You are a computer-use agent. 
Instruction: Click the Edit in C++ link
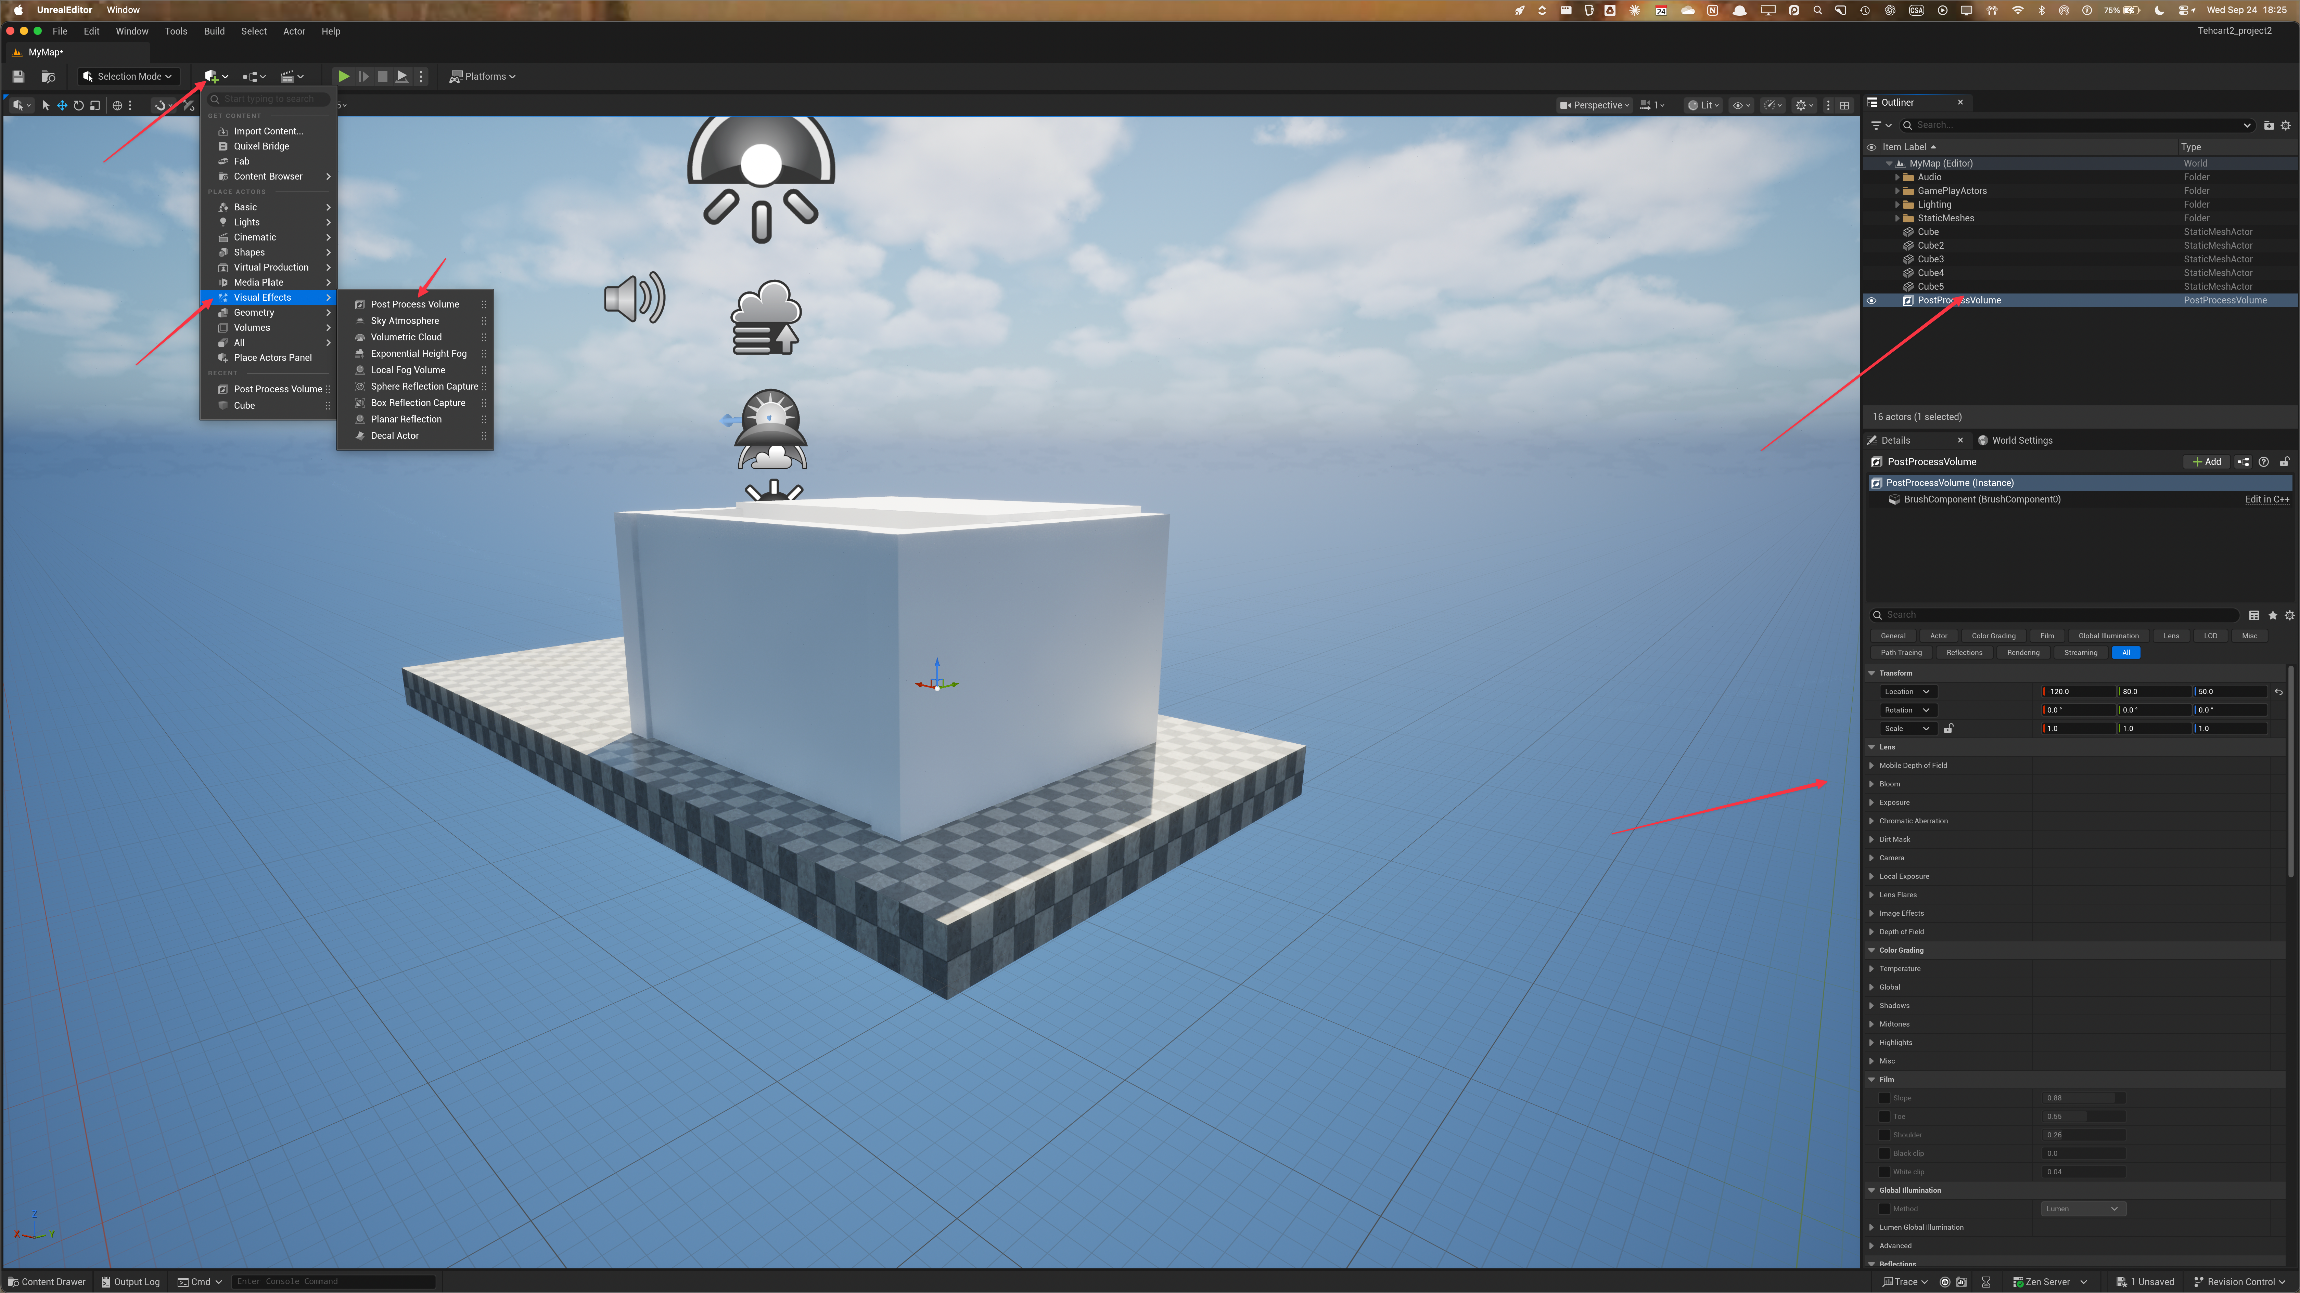(x=2267, y=500)
